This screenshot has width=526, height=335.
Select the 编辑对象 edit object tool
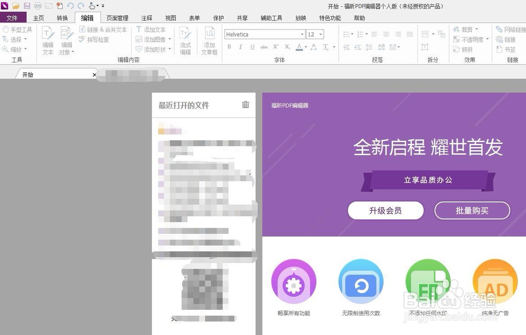coord(66,42)
